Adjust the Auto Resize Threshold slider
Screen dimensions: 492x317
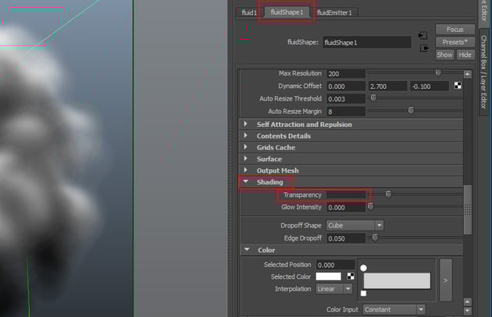(373, 98)
